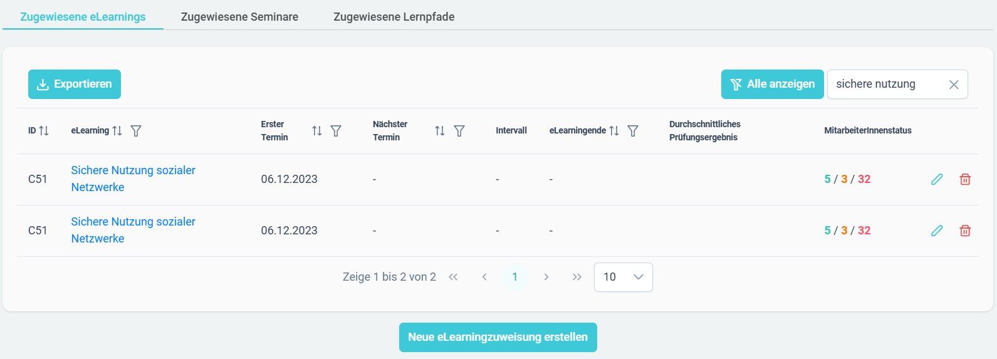Clear the search text with X icon
Image resolution: width=997 pixels, height=359 pixels.
pos(954,85)
